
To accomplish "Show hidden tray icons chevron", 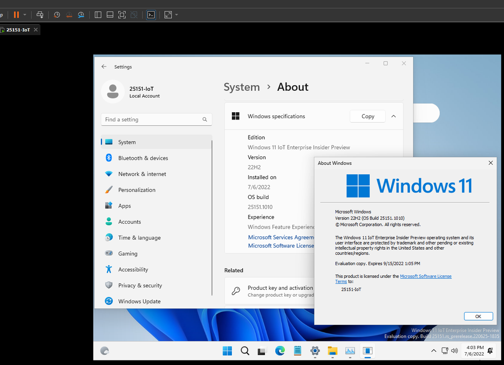I will click(x=434, y=350).
